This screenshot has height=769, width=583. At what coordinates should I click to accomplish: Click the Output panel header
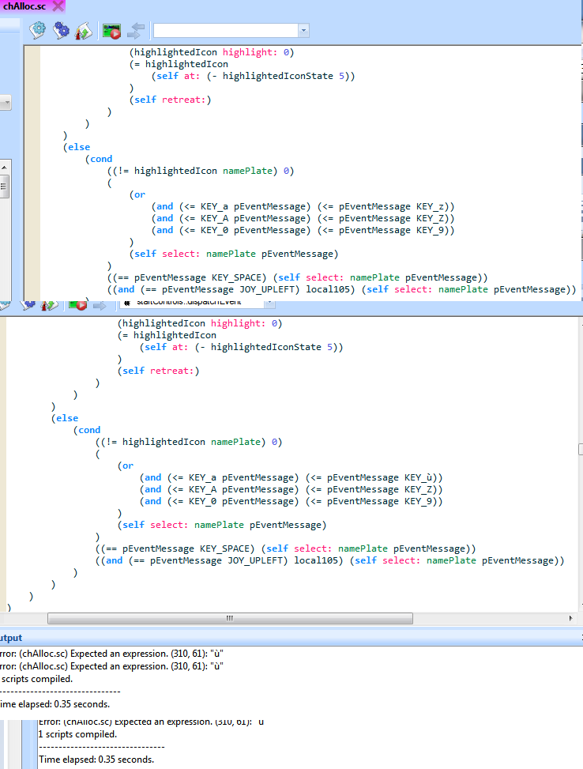[291, 638]
